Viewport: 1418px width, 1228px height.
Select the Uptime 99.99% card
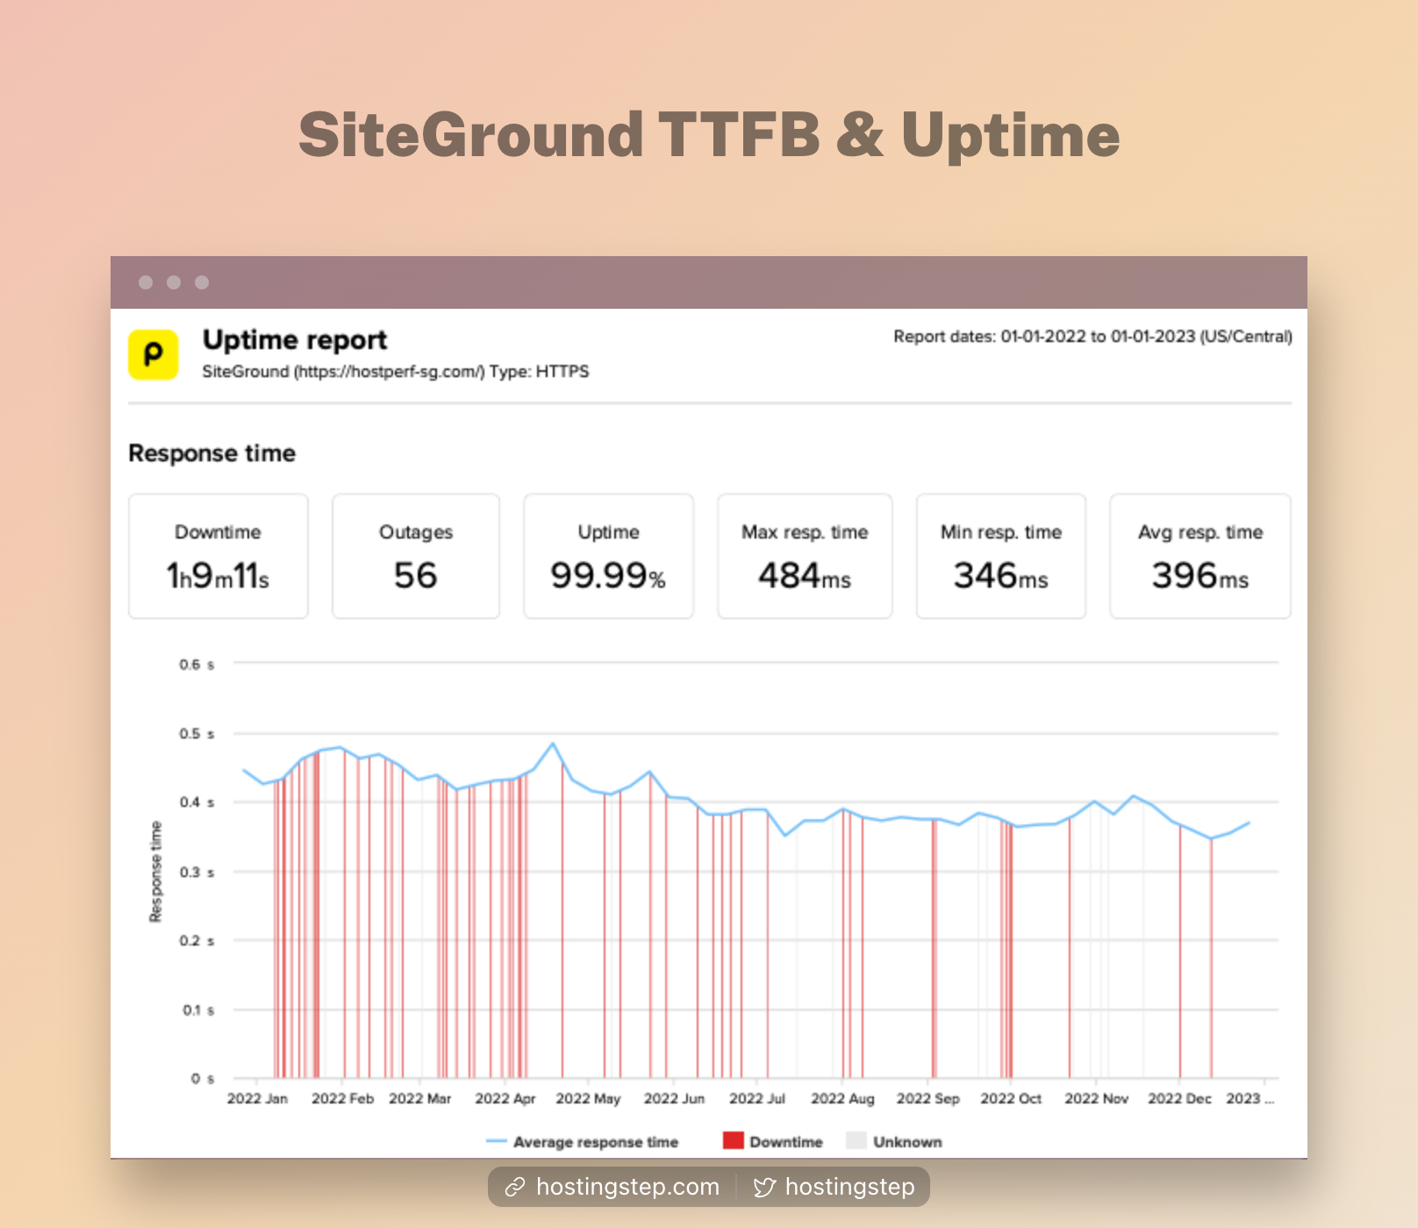pos(608,556)
